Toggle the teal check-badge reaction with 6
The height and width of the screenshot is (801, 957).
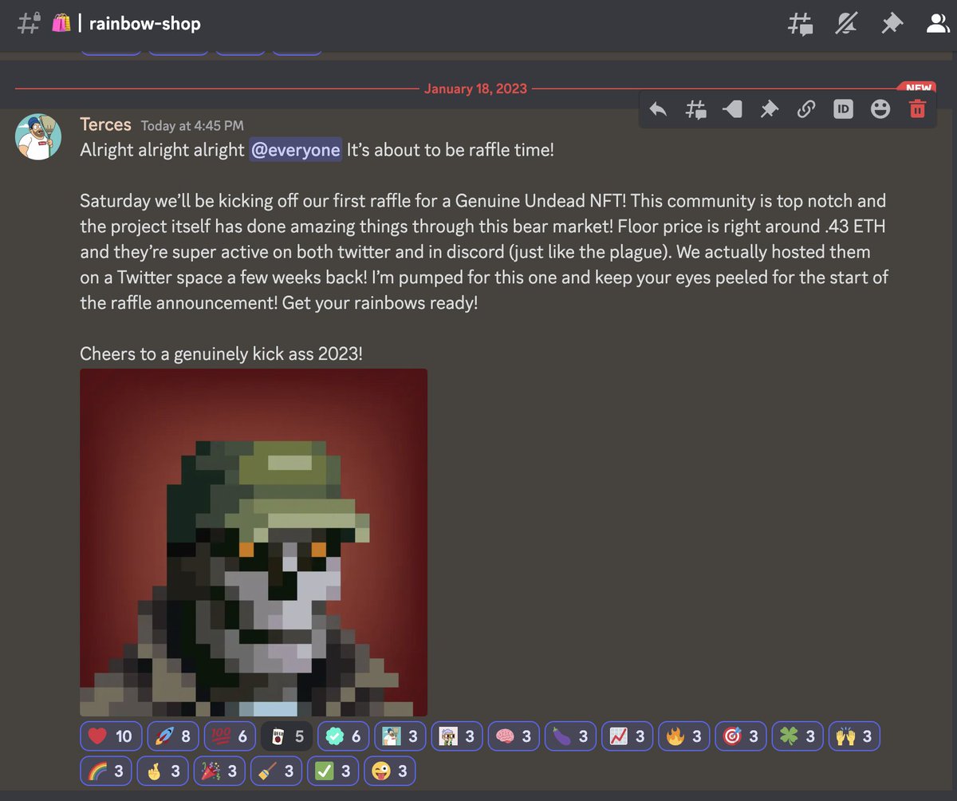(x=343, y=736)
